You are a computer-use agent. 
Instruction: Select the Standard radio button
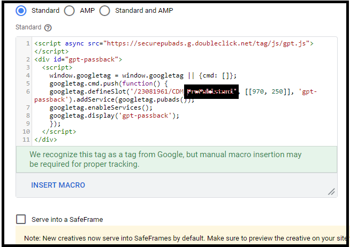21,11
